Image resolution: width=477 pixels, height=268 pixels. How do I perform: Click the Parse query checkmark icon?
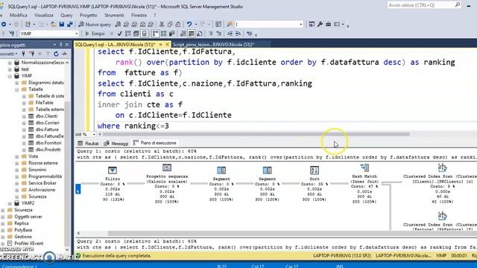click(x=119, y=33)
